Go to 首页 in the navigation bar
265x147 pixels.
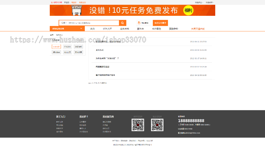[92, 29]
